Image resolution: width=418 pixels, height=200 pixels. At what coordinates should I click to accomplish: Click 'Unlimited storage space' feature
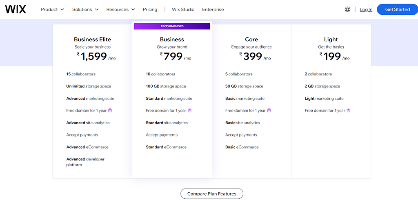click(x=89, y=86)
